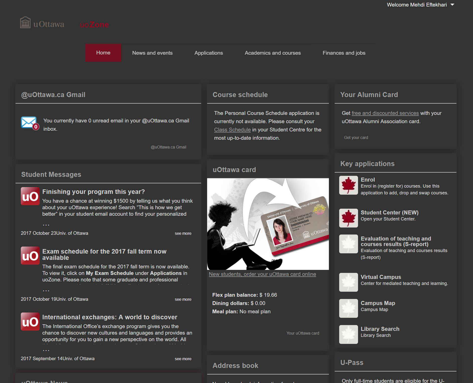The height and width of the screenshot is (383, 473).
Task: Expand the Welcome Mehdi Eftekhari user menu arrow
Action: tap(452, 5)
